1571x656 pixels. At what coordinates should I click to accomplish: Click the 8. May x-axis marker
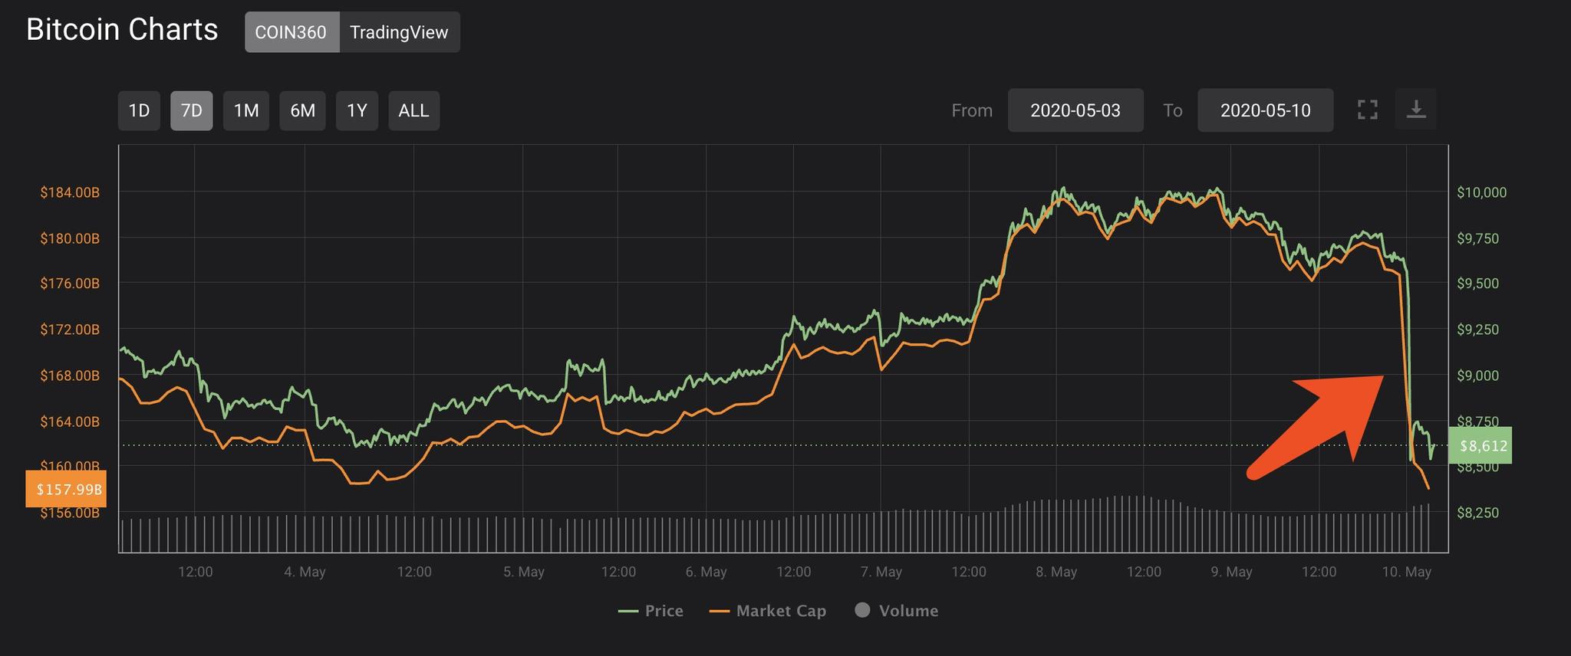point(1056,572)
